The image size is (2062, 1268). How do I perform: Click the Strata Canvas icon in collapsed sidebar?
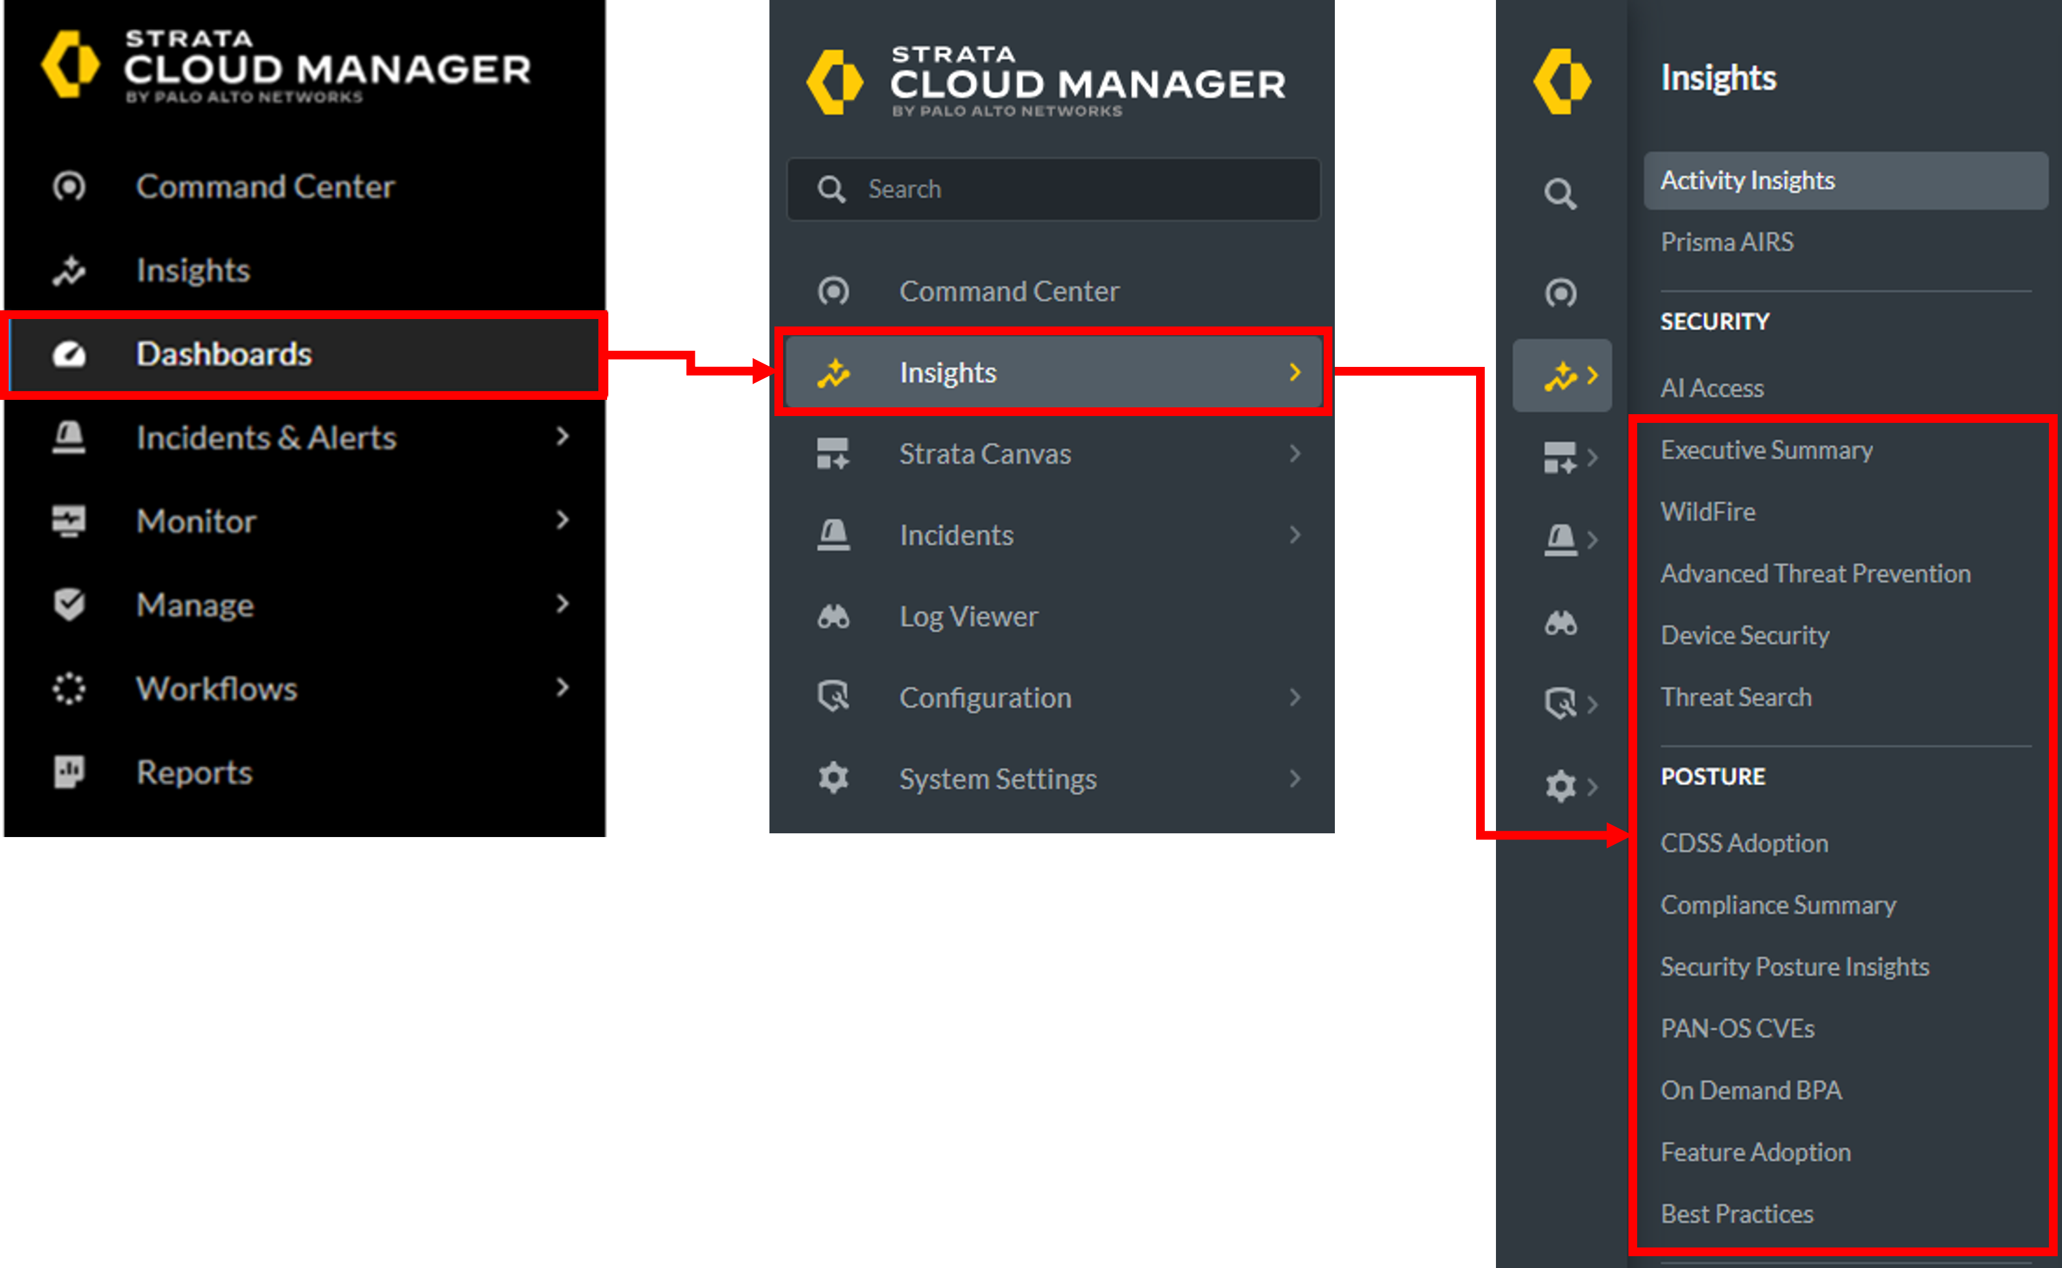click(x=1559, y=458)
